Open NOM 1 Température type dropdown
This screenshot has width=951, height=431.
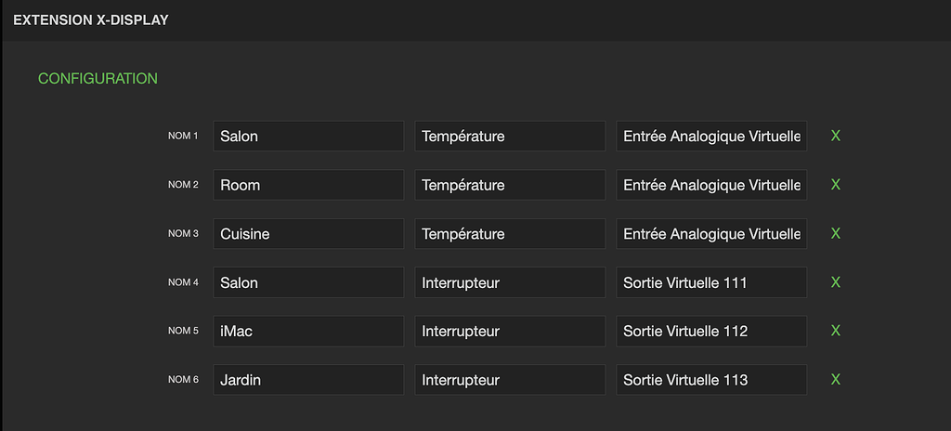pos(510,136)
